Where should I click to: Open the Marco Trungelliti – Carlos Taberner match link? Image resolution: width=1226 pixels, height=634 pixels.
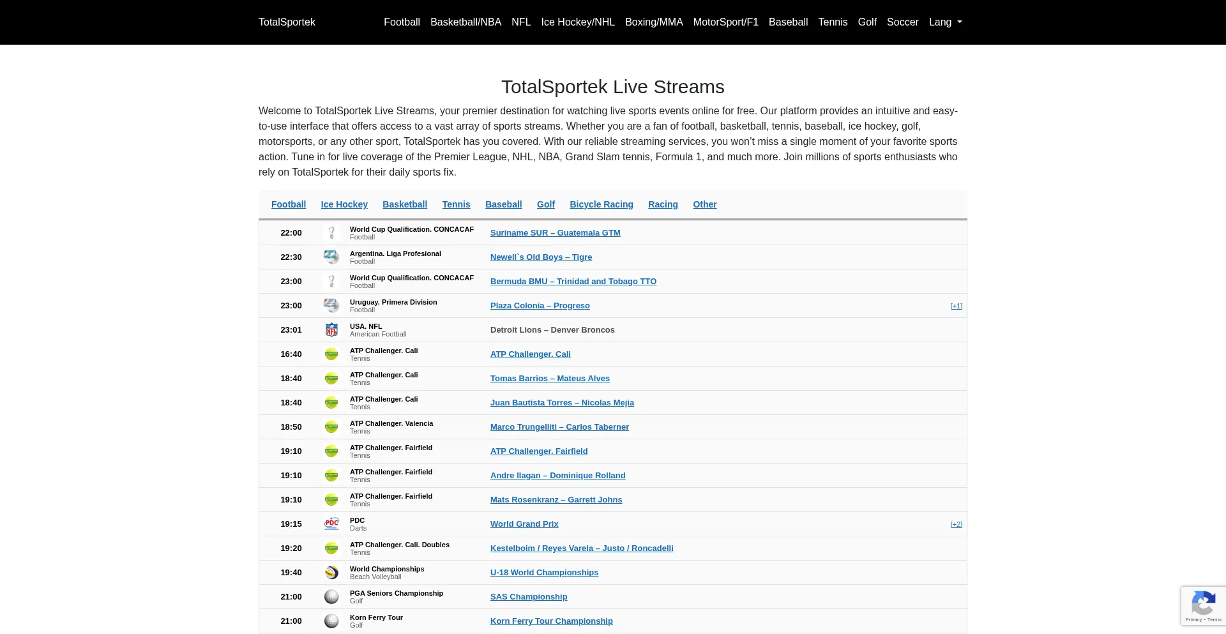(x=559, y=427)
